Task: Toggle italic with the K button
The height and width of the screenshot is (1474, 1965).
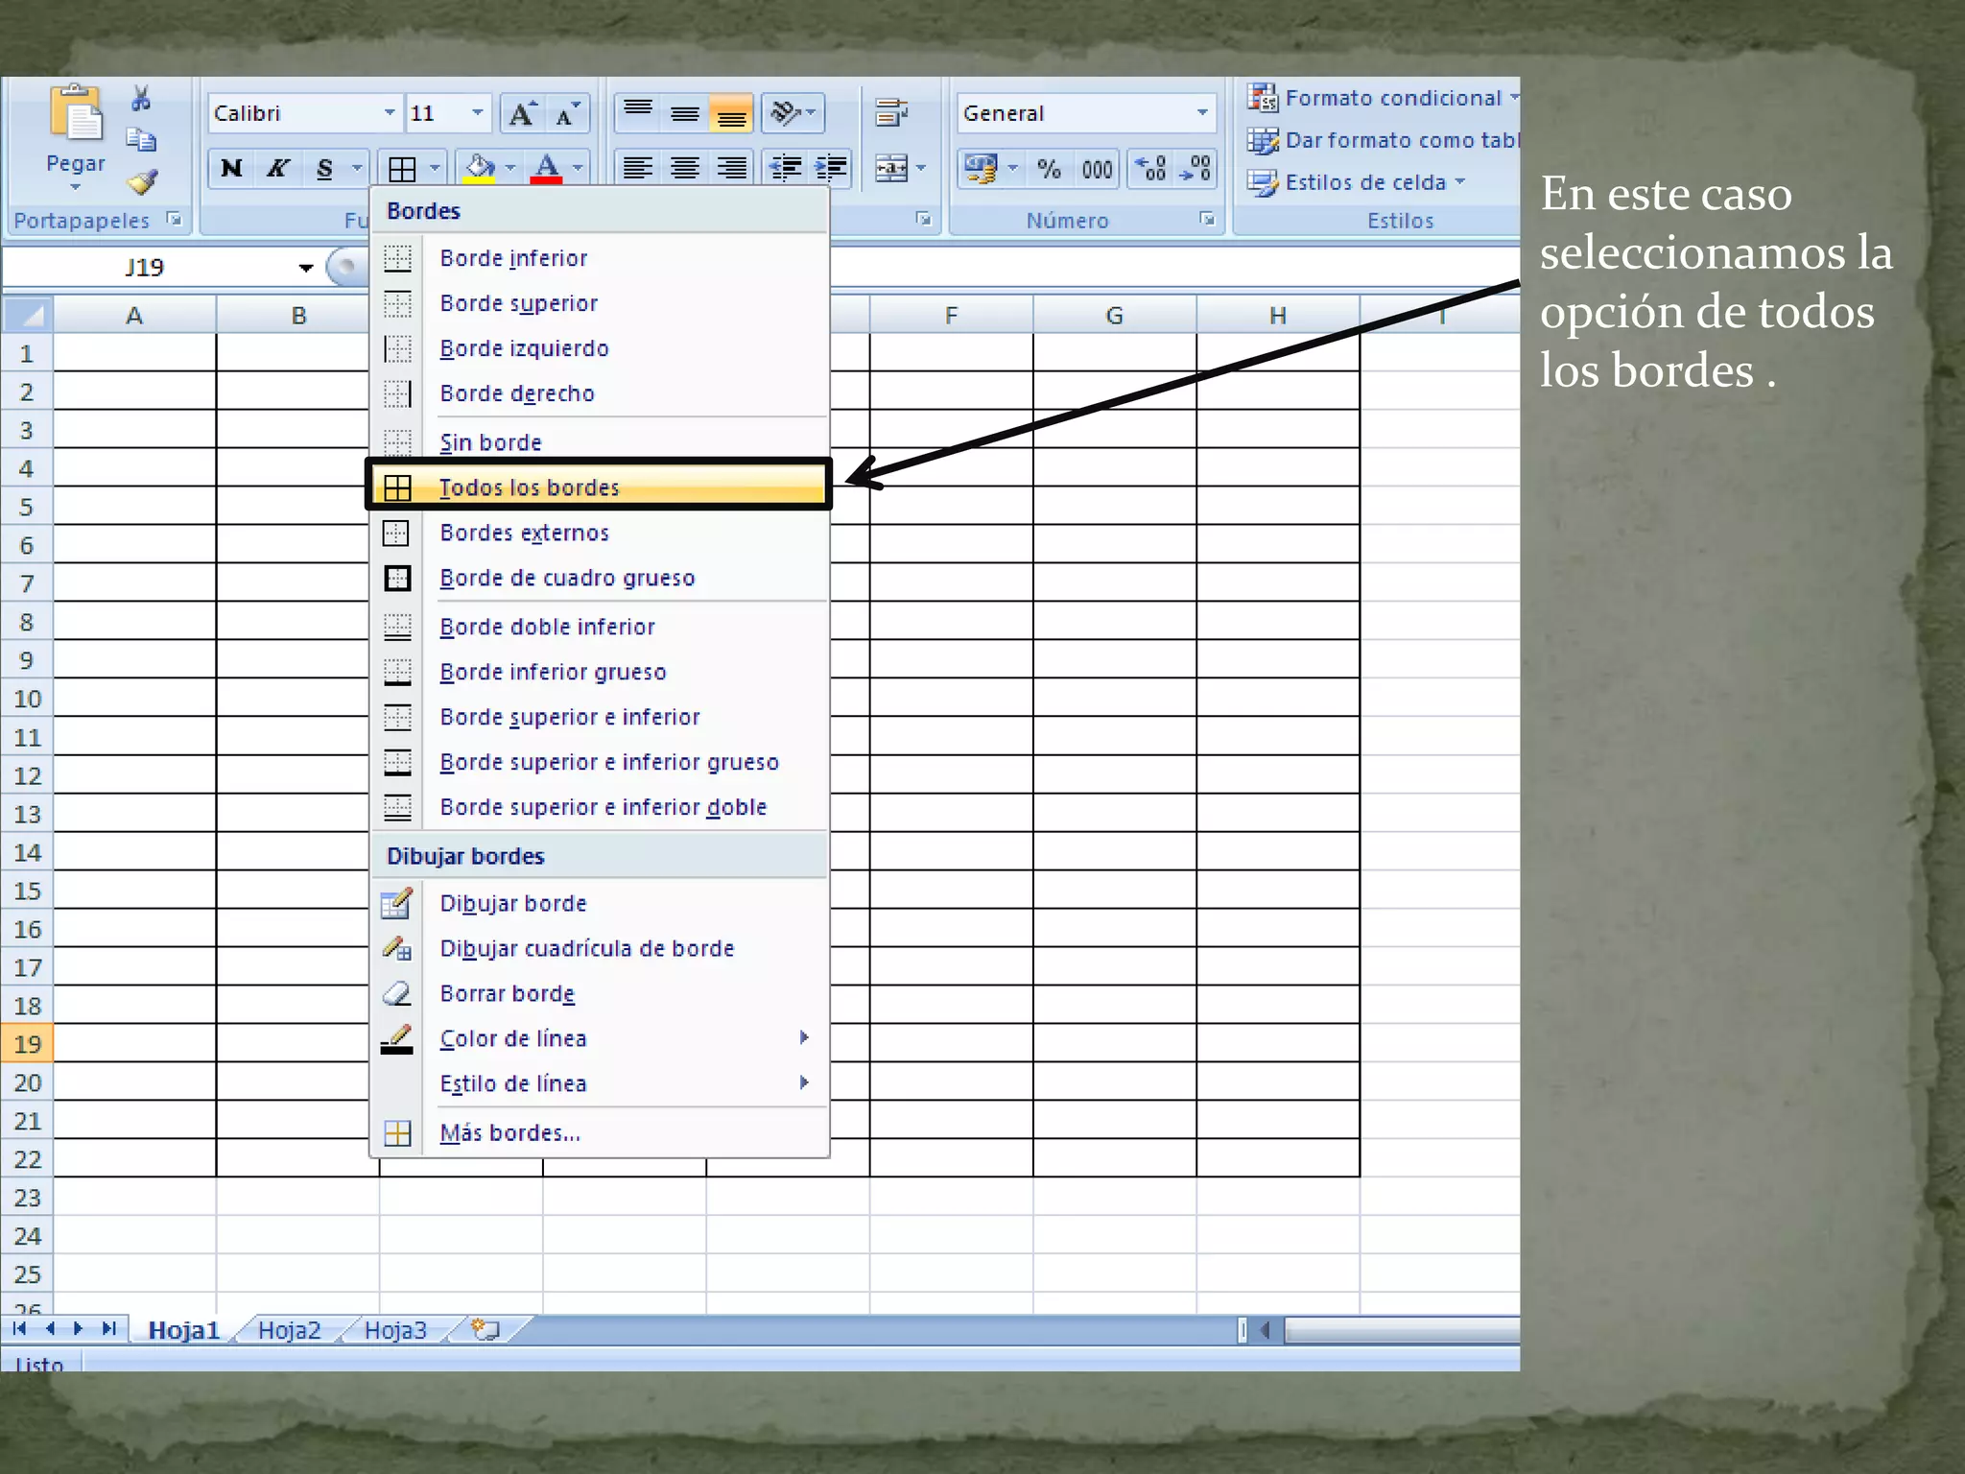Action: click(x=277, y=169)
